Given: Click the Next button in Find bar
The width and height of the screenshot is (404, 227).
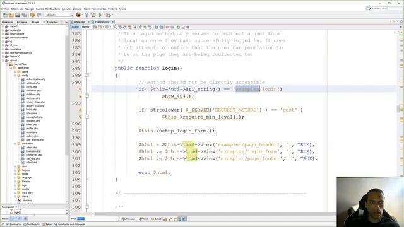Looking at the screenshot, I should pos(143,219).
